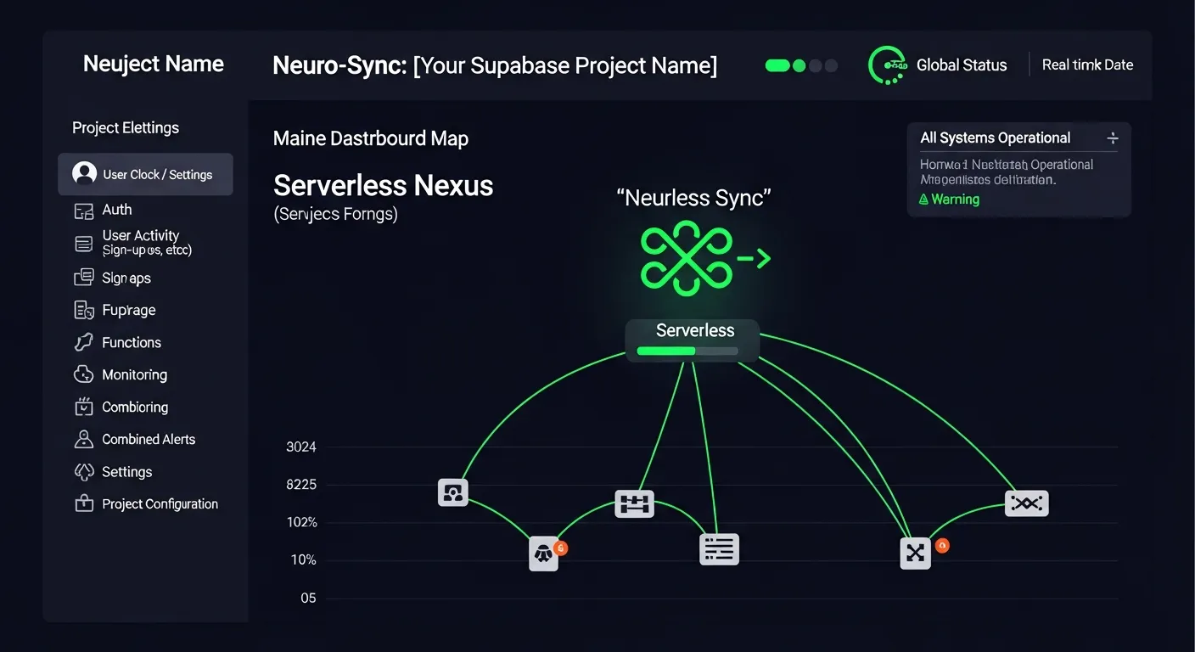Select the leftmost node on the map
The width and height of the screenshot is (1195, 652).
point(452,492)
